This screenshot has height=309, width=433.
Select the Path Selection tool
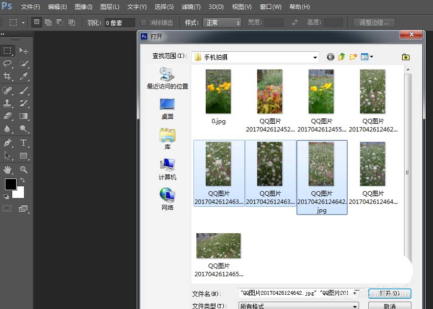(7, 155)
